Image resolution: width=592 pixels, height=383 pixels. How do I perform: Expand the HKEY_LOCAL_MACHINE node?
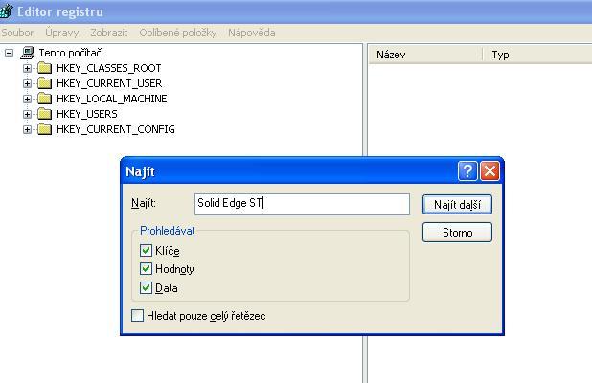27,99
